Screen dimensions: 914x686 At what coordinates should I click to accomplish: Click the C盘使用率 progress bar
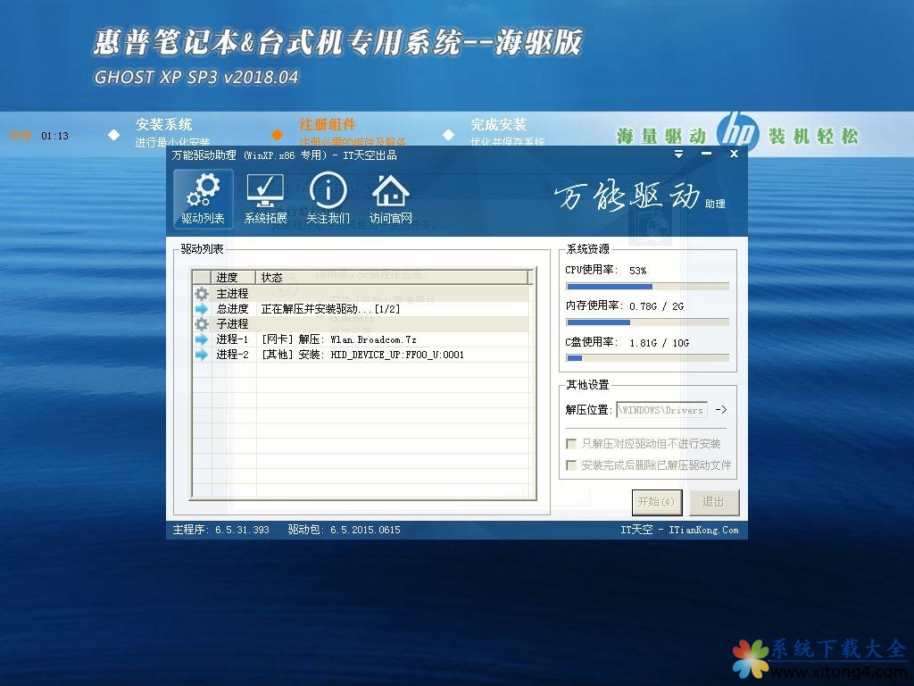tap(648, 358)
